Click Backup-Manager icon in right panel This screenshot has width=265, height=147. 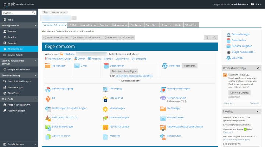tap(229, 34)
